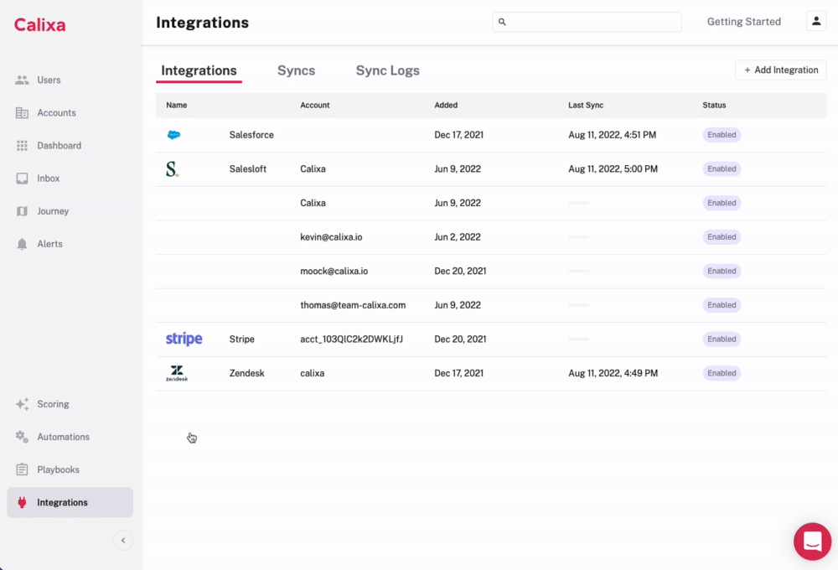Click the Stripe logo

pyautogui.click(x=184, y=339)
